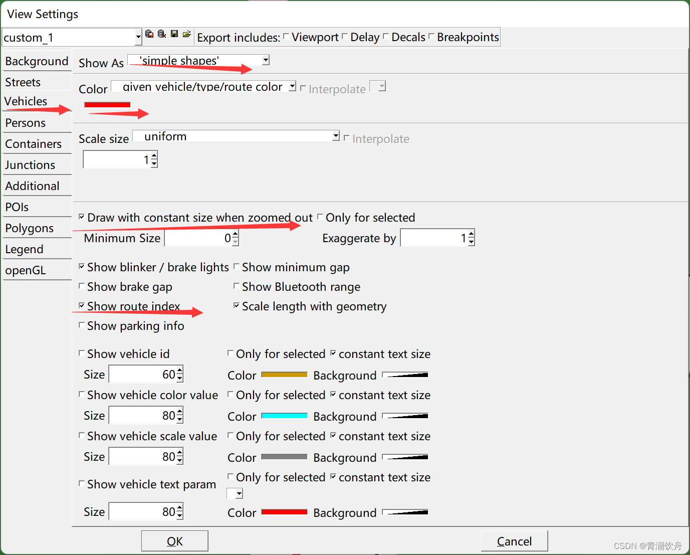
Task: Toggle Export includes Decals checkbox
Action: pos(386,36)
